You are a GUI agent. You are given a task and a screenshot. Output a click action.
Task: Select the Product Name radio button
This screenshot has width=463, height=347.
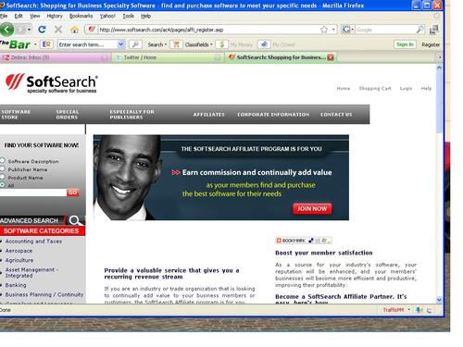tap(2, 177)
